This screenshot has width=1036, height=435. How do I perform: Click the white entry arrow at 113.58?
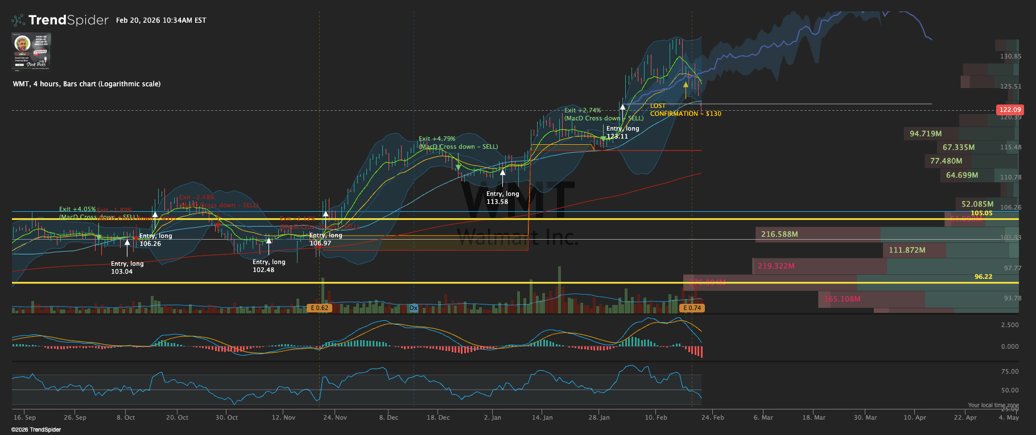pos(502,173)
